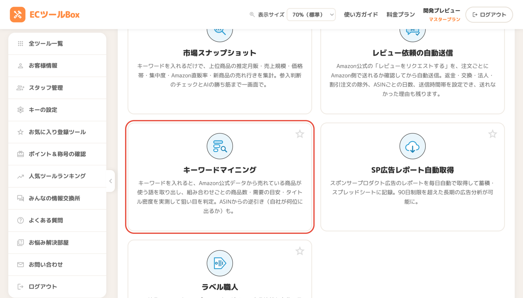Click the 開発プレビュー マスタープラン label
The height and width of the screenshot is (298, 523).
coord(442,15)
